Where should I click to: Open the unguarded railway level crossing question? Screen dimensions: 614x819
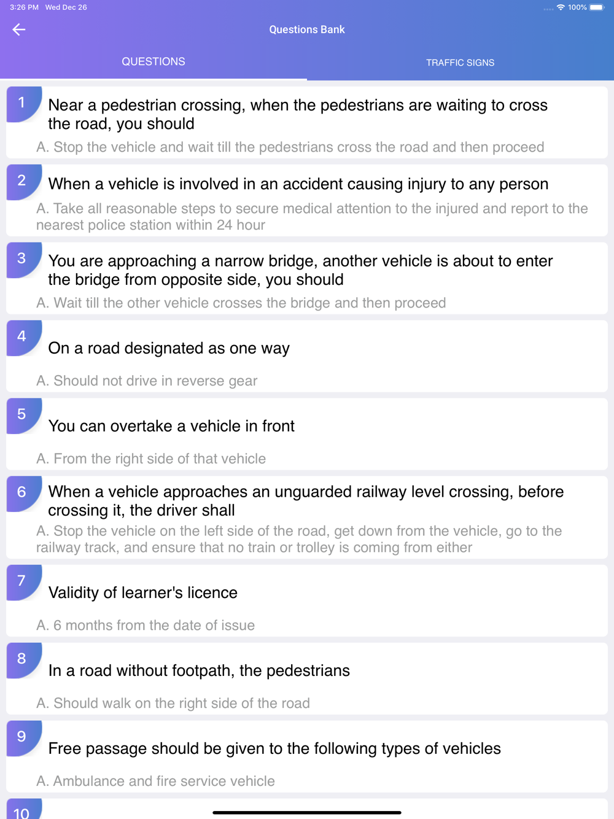click(307, 518)
